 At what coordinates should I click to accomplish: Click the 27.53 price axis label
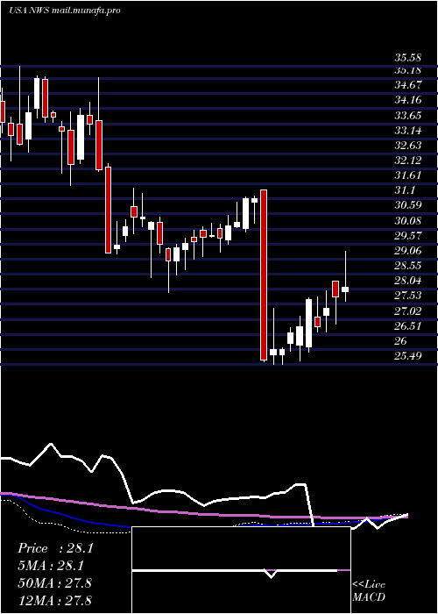(407, 296)
